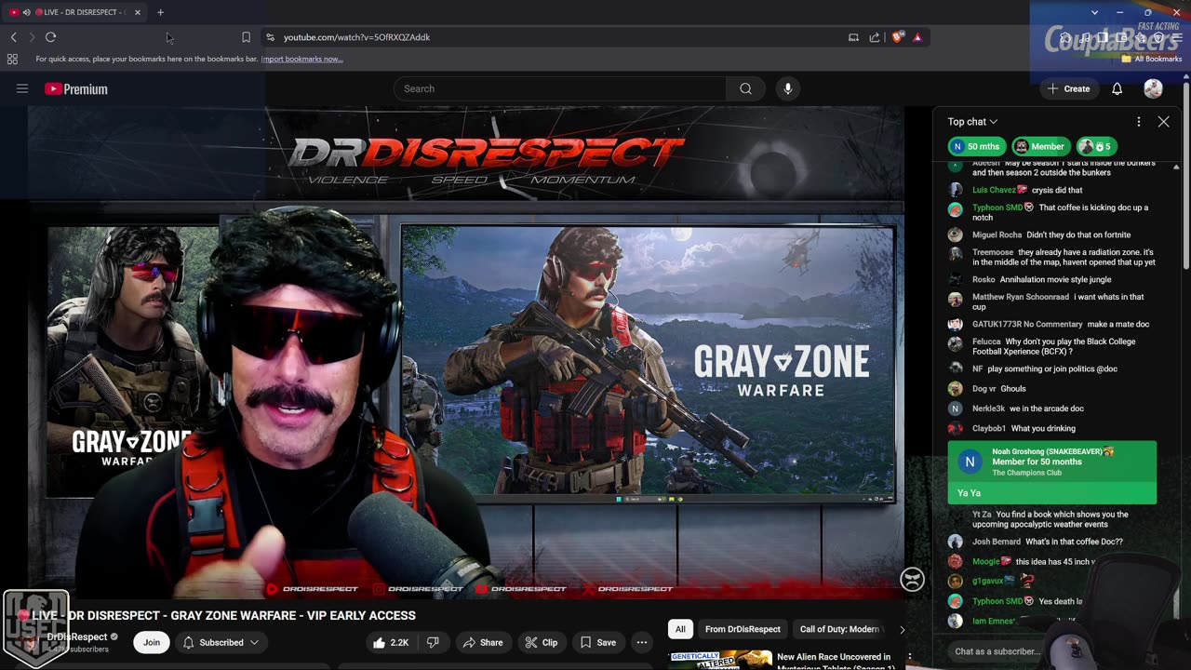Viewport: 1191px width, 670px height.
Task: Reload the current page
Action: coord(50,37)
